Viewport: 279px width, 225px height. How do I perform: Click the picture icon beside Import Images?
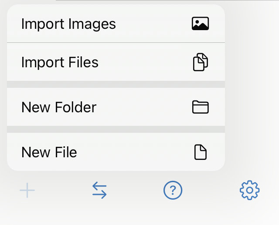coord(200,24)
